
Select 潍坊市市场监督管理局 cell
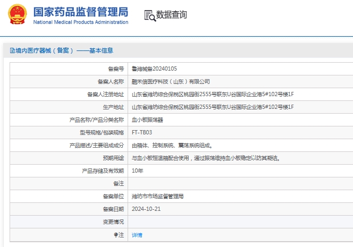pyautogui.click(x=157, y=197)
